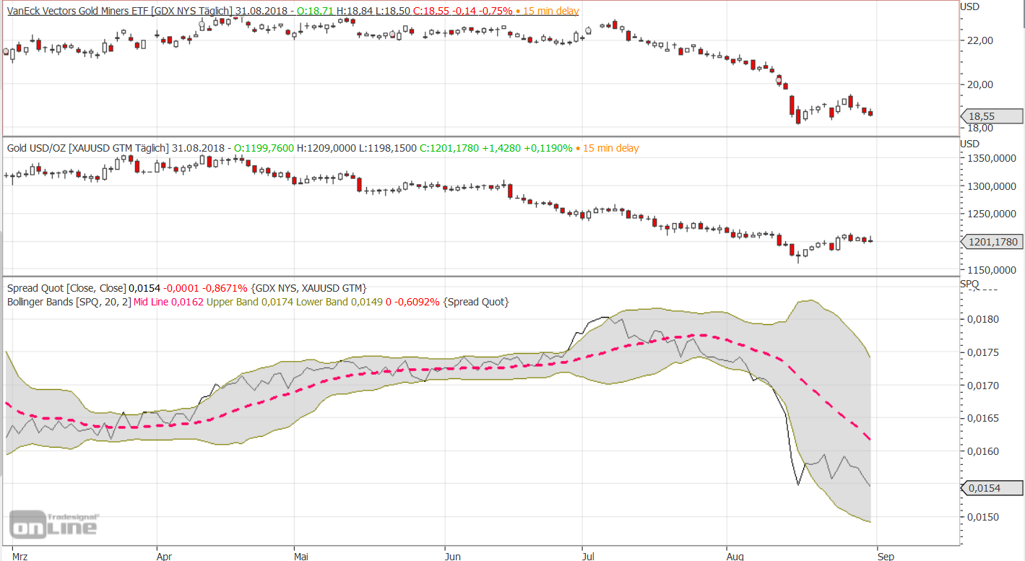Click the gold percent change '+0,1190%'
1025x561 pixels.
point(548,148)
